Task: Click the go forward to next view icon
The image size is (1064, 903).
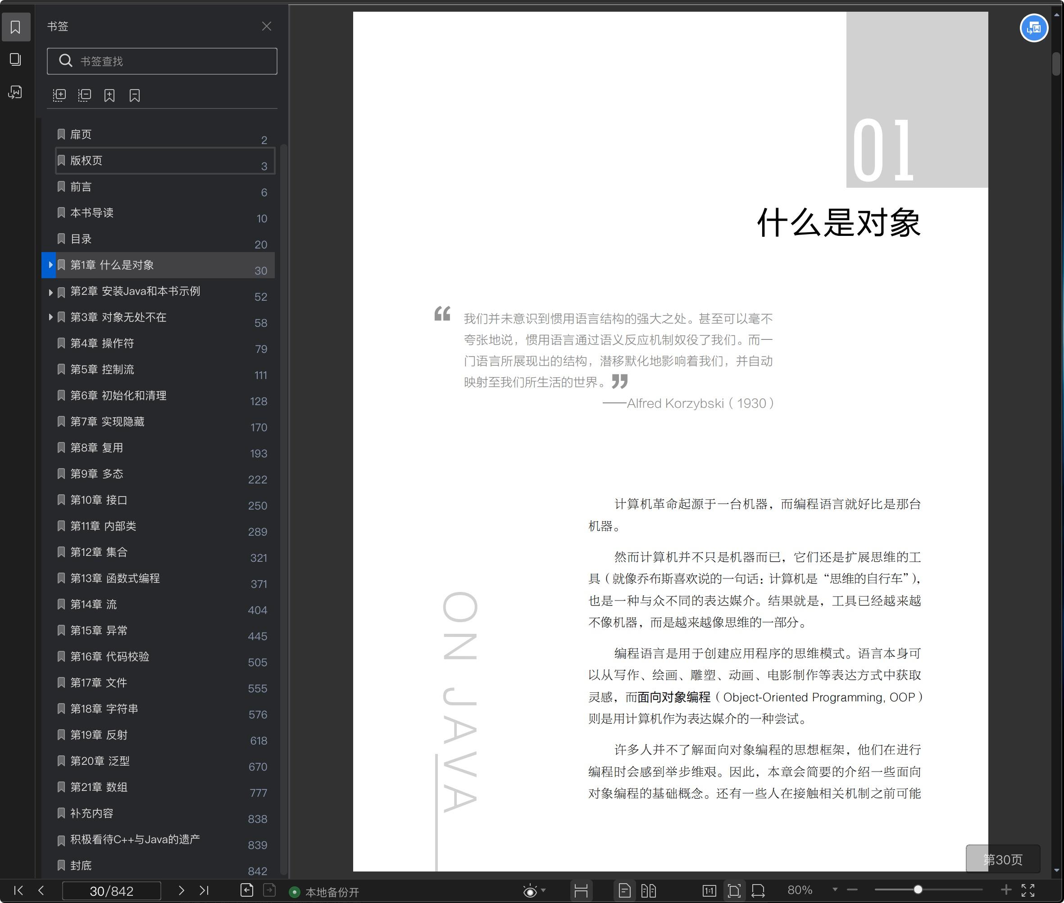Action: [269, 890]
